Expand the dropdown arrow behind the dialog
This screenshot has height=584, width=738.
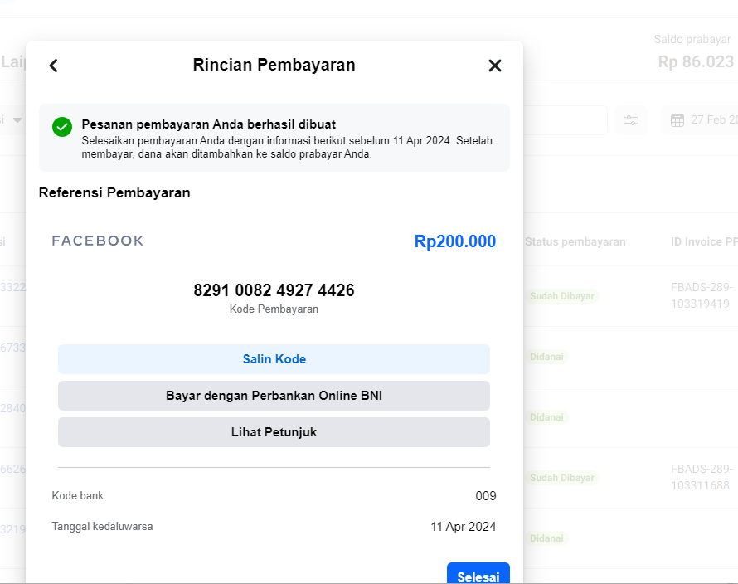click(x=17, y=120)
